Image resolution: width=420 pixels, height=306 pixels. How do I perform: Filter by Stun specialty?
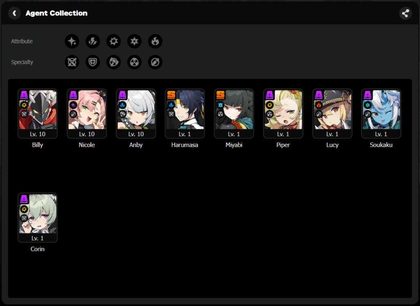coord(113,62)
